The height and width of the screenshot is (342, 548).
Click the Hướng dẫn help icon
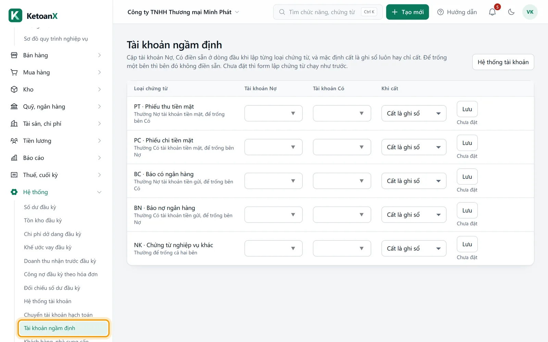[x=440, y=12]
